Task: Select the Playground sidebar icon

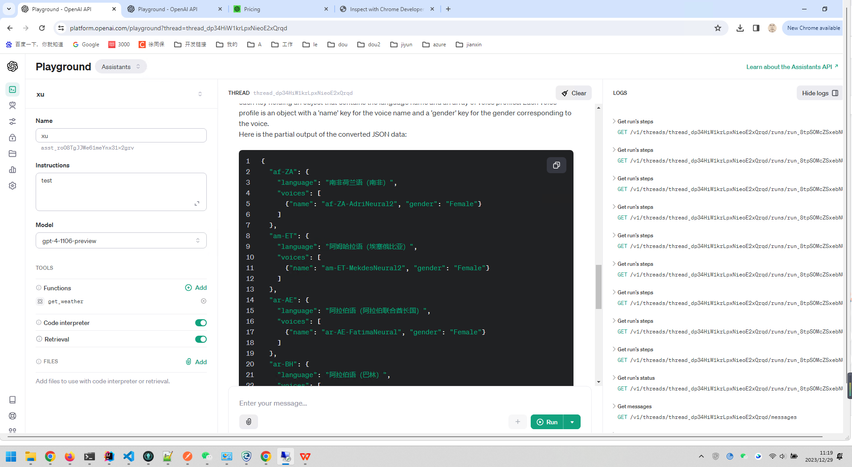Action: tap(12, 89)
